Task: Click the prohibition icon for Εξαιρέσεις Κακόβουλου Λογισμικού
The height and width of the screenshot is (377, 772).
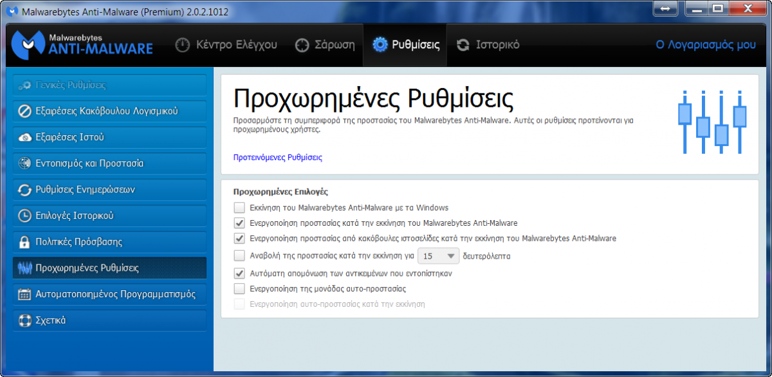Action: tap(24, 111)
